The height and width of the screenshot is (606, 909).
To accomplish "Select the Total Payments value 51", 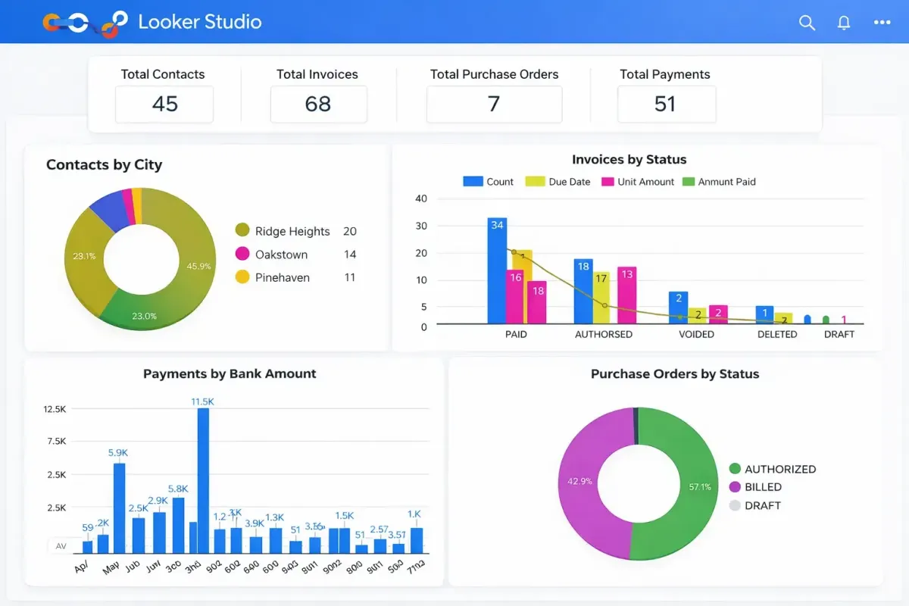I will pos(666,104).
